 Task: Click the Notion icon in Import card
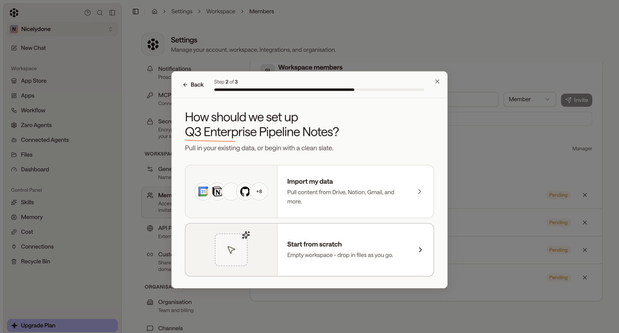(217, 191)
